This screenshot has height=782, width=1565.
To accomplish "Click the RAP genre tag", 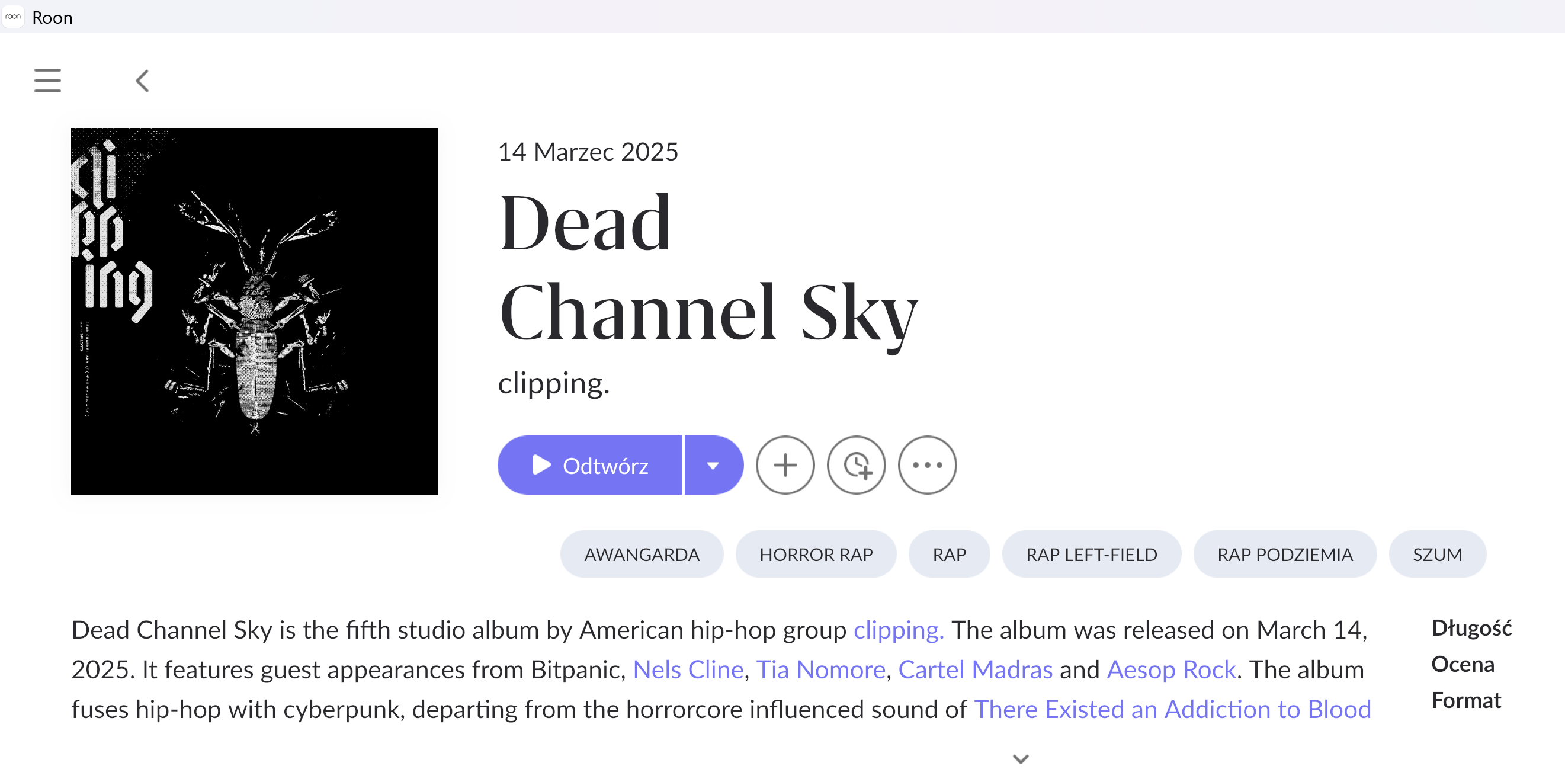I will click(948, 554).
